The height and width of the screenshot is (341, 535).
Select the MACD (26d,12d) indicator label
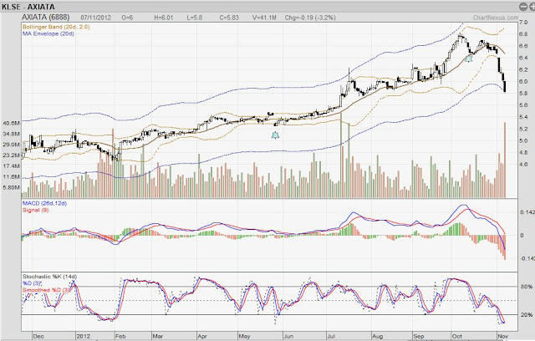point(44,203)
